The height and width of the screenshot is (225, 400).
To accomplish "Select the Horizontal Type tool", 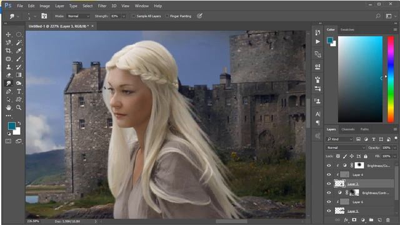I will 19,91.
